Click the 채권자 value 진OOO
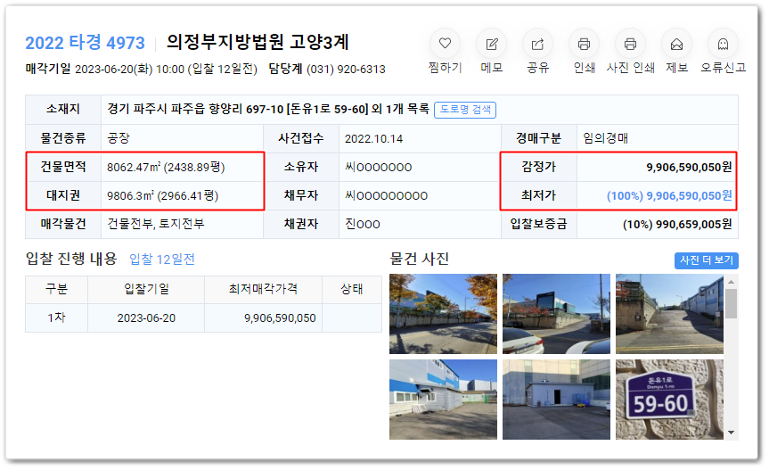 click(x=363, y=224)
